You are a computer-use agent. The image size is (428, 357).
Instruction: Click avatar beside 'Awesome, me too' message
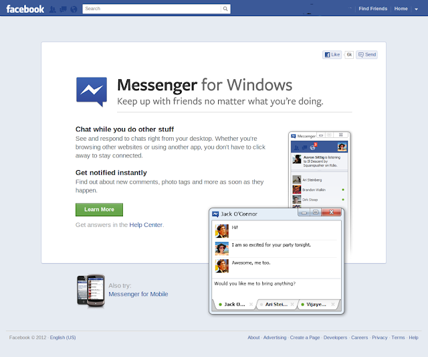coord(222,266)
